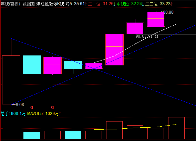Click the tall hollow red first candlestick
The image size is (196, 141).
11,80
